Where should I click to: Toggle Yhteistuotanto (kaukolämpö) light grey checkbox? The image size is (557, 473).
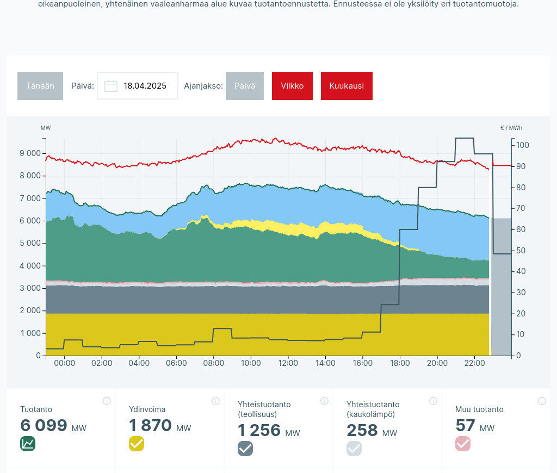tap(354, 449)
